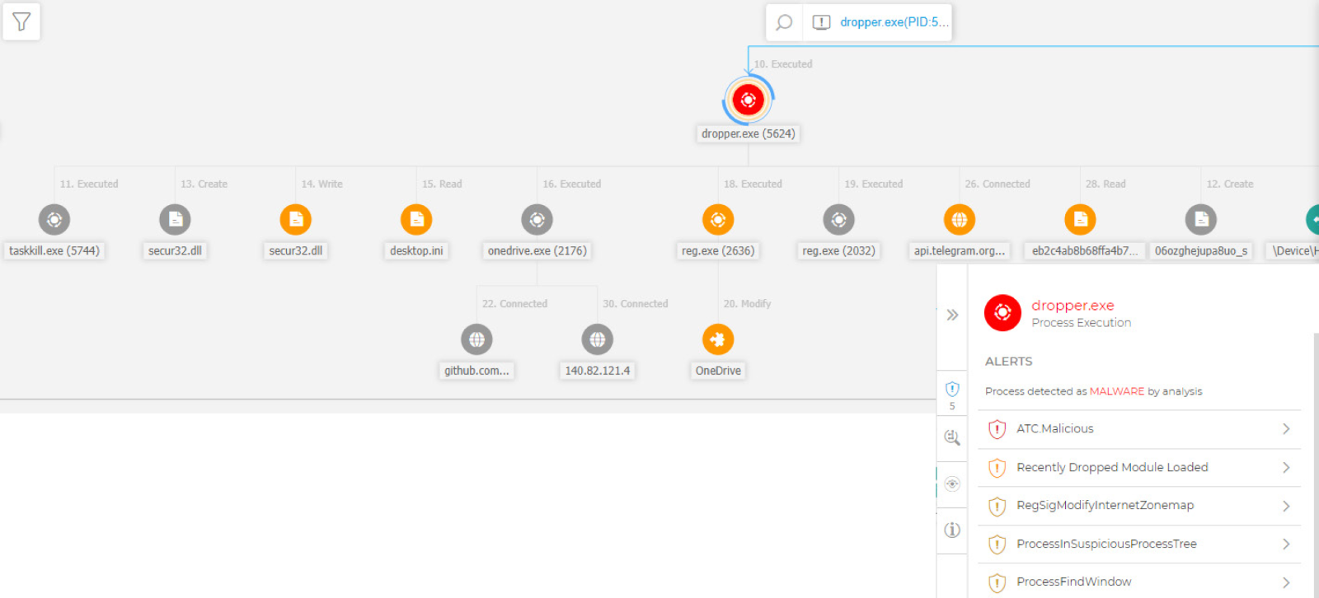The height and width of the screenshot is (598, 1319).
Task: Click the '10. Executed' edge label
Action: tap(783, 64)
